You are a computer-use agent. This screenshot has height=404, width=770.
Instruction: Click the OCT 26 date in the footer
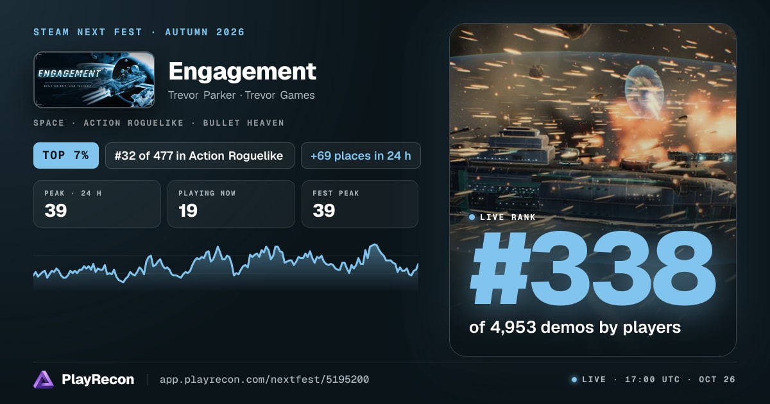point(717,380)
